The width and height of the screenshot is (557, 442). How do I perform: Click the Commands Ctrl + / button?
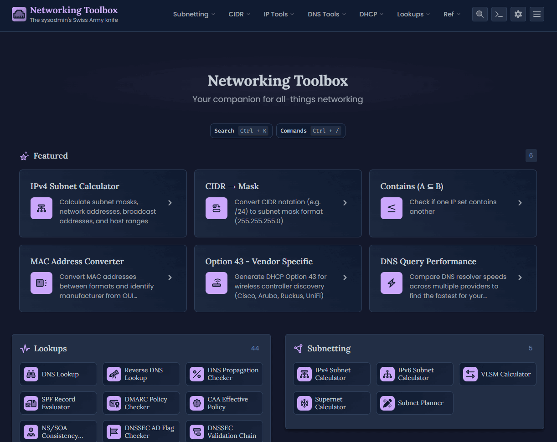click(x=310, y=131)
